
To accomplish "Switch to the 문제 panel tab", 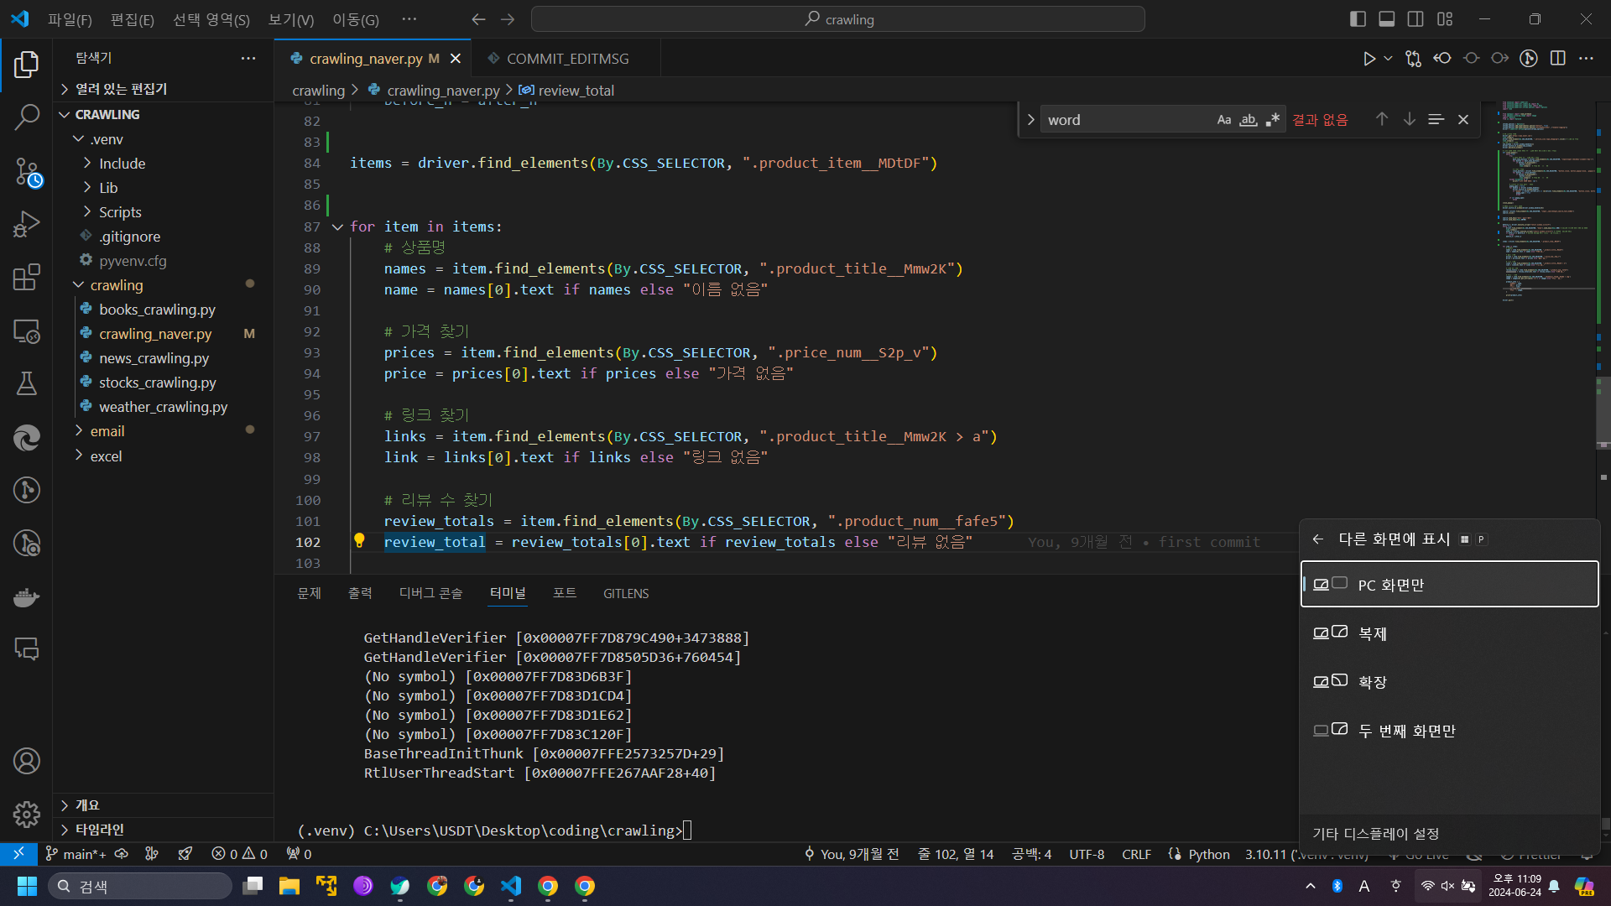I will coord(310,593).
